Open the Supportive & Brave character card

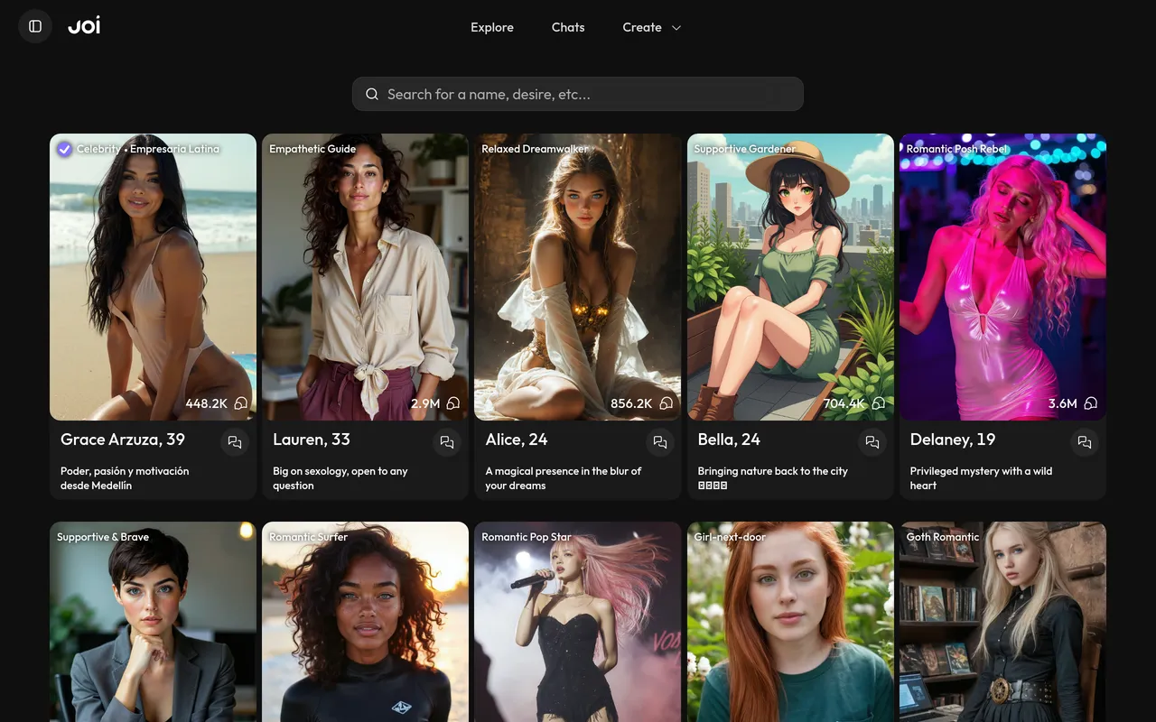pyautogui.click(x=154, y=622)
